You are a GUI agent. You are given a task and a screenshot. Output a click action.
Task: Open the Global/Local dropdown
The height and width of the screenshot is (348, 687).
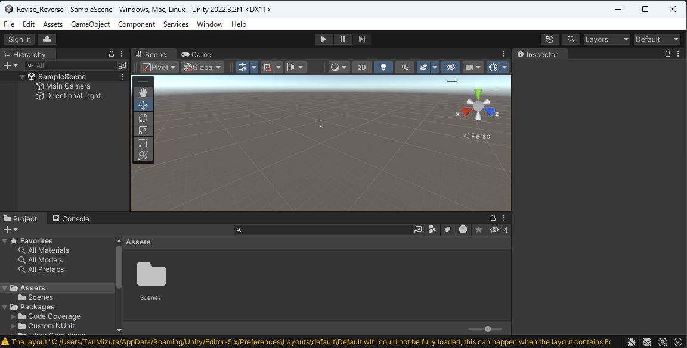[203, 67]
